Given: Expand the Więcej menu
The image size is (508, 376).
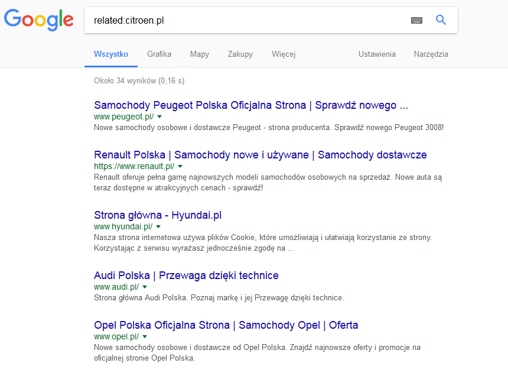Looking at the screenshot, I should 284,54.
